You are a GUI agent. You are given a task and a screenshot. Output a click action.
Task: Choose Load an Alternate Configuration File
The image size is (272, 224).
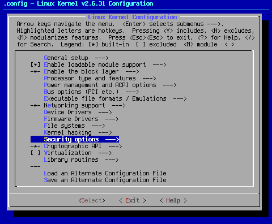pyautogui.click(x=105, y=173)
